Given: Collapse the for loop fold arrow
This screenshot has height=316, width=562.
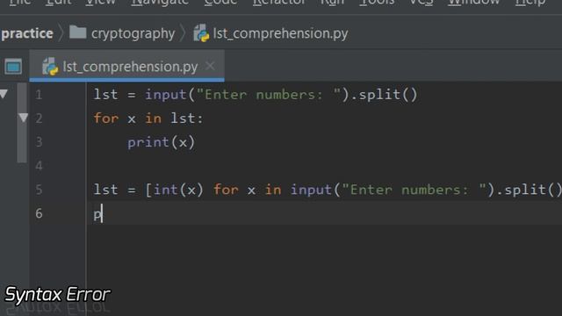Looking at the screenshot, I should (x=24, y=118).
